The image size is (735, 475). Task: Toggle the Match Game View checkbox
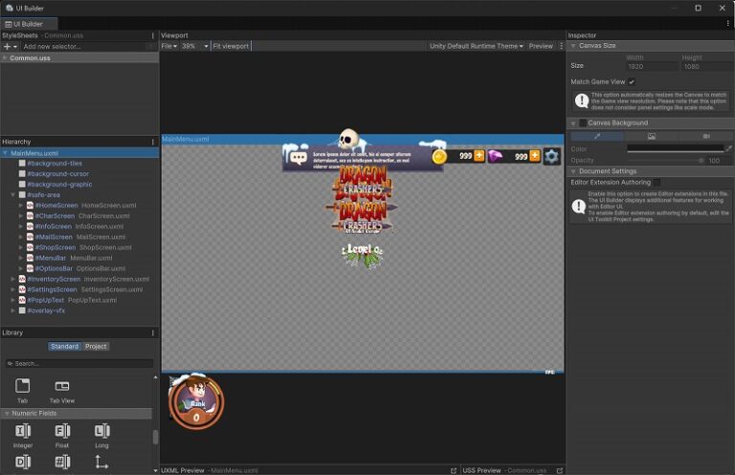(x=632, y=82)
